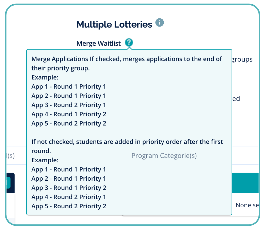
Task: Click the Merge Waitlist question mark help icon
Action: click(x=129, y=43)
